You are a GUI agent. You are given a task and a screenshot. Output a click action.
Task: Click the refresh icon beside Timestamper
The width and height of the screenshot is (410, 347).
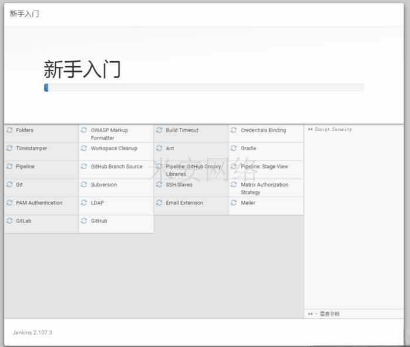(x=9, y=148)
